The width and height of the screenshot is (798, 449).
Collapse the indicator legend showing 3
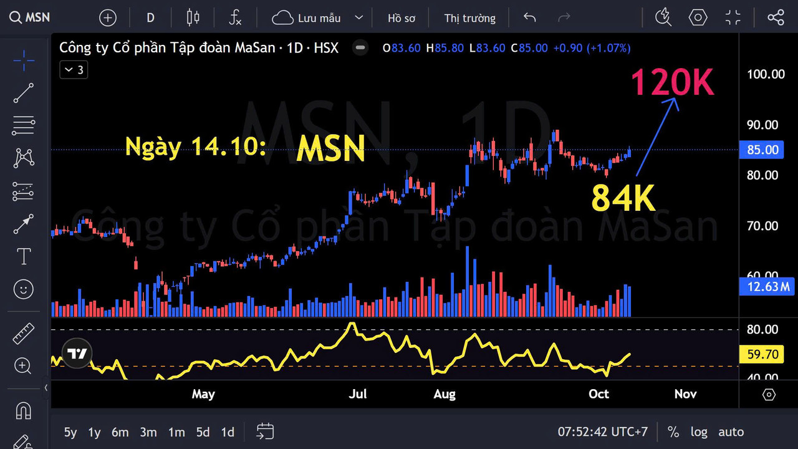tap(74, 70)
